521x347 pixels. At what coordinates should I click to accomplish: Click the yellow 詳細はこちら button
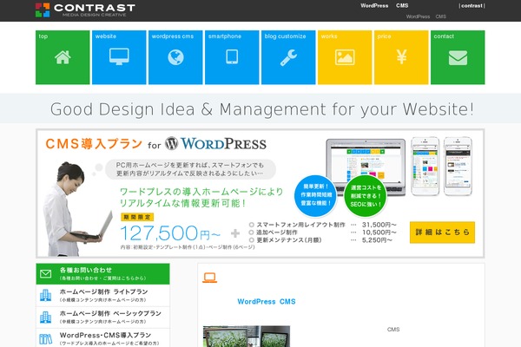[x=442, y=232]
